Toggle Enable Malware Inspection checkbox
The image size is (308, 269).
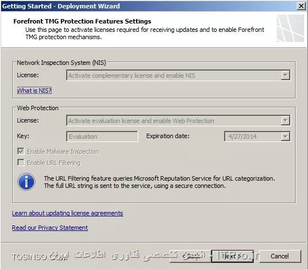click(x=21, y=151)
